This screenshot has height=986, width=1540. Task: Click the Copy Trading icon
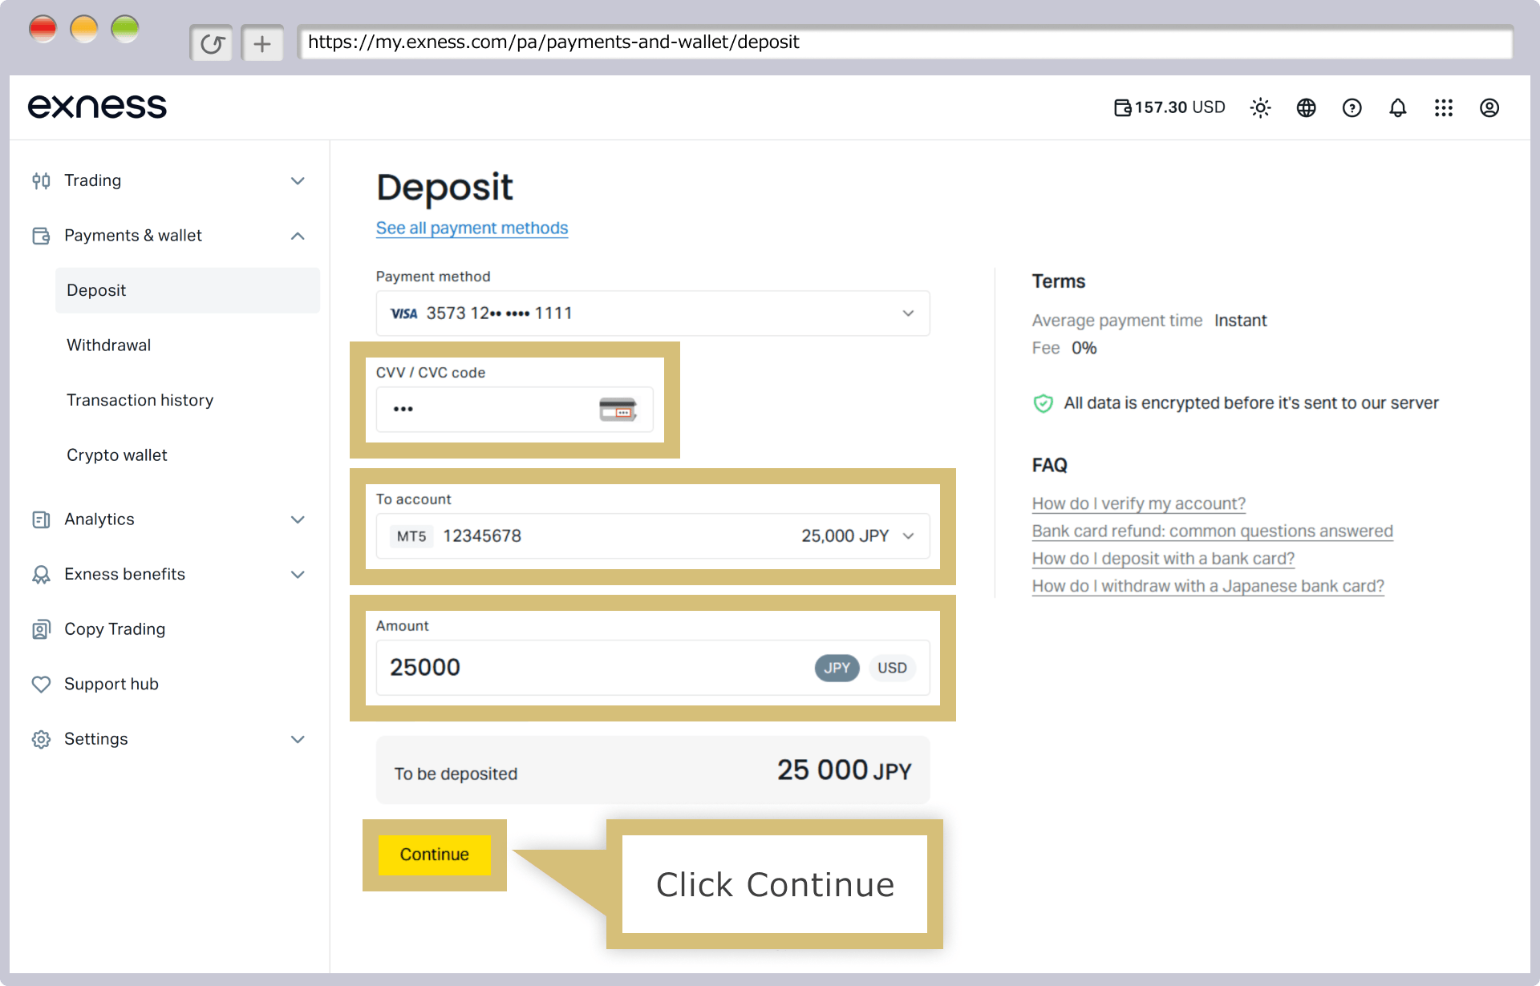click(41, 629)
